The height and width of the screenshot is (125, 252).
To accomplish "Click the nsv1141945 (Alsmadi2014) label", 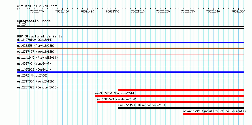I will [x=37, y=58].
